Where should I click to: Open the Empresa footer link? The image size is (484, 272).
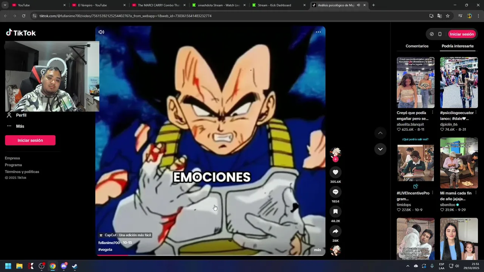(12, 158)
